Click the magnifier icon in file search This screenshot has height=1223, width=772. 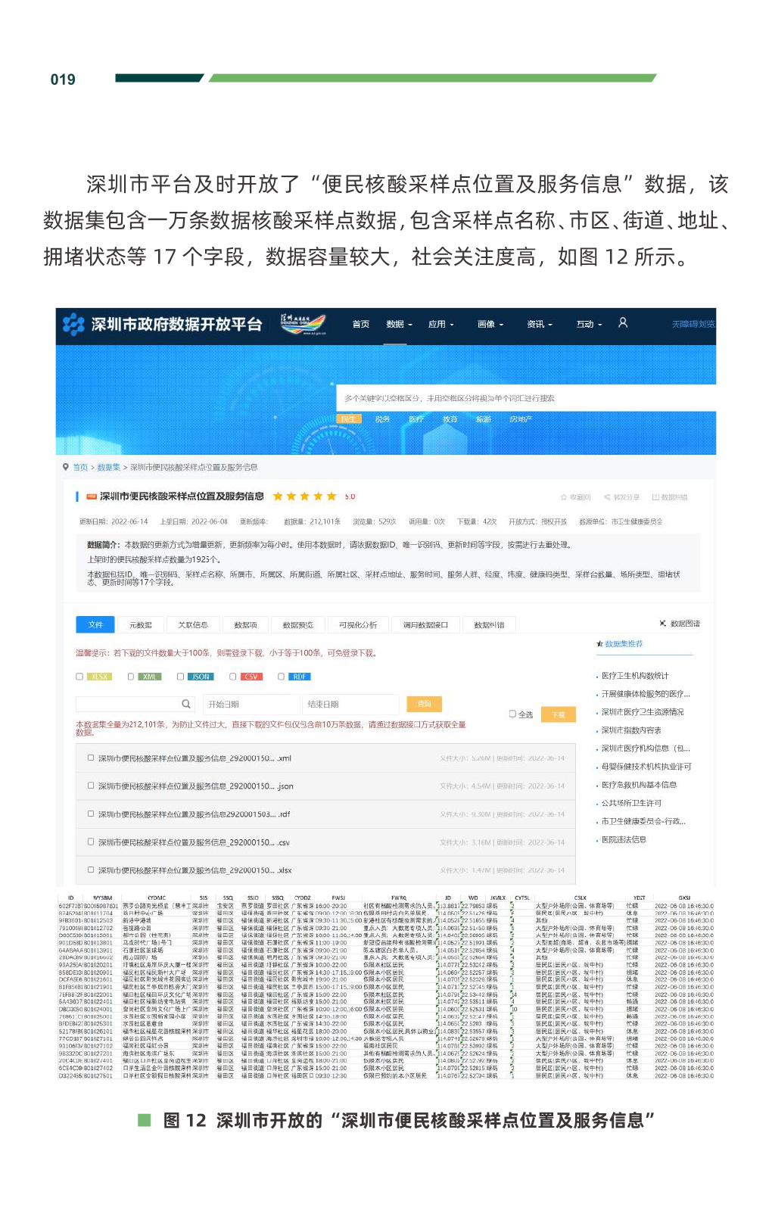coord(186,705)
